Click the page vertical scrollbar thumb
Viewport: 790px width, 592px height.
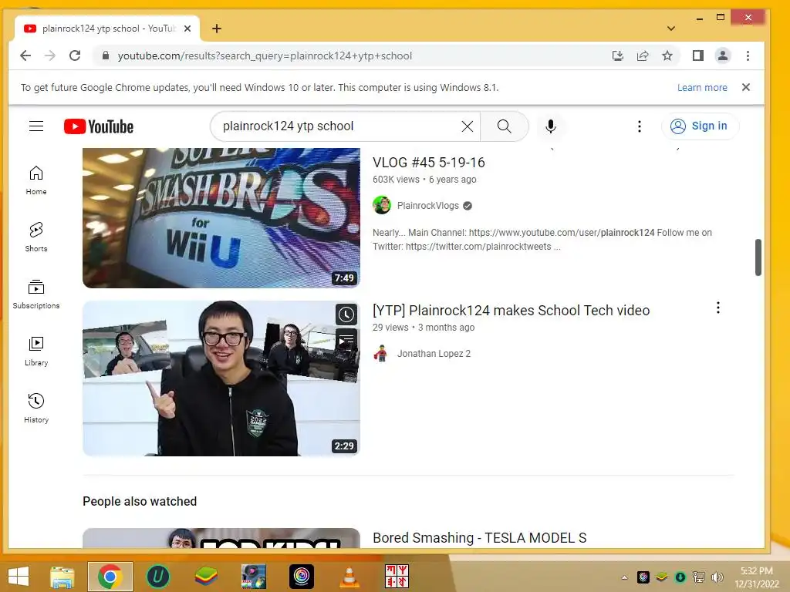[758, 257]
